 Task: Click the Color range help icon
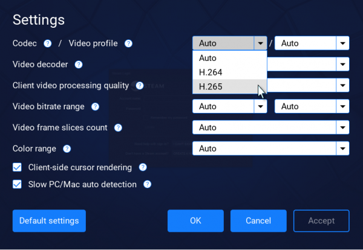67,149
